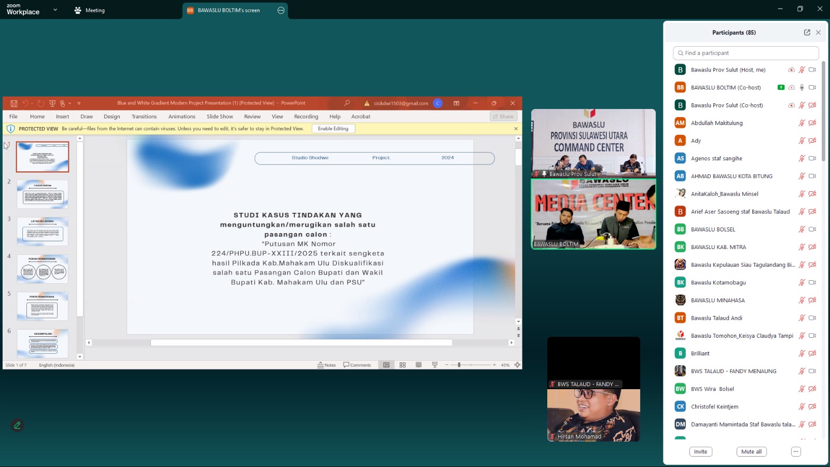
Task: Select slide 6 thumbnail KESIMPULAN
Action: 43,344
